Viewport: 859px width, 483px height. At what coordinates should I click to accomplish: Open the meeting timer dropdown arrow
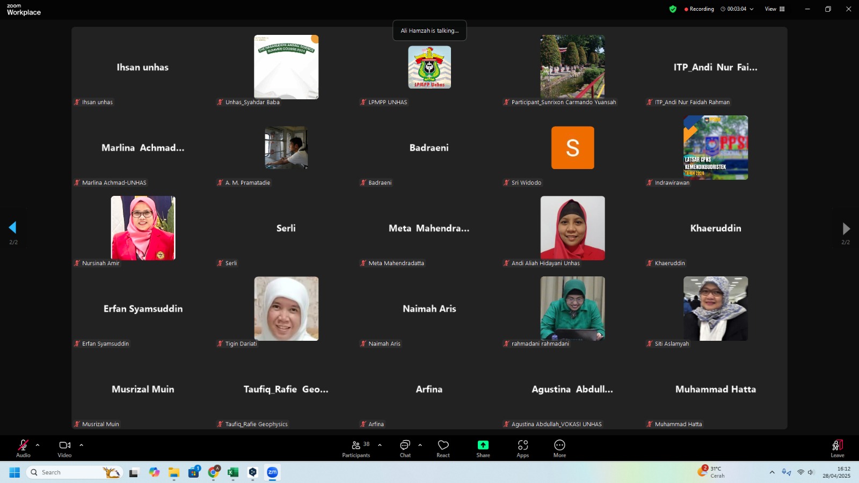coord(752,9)
